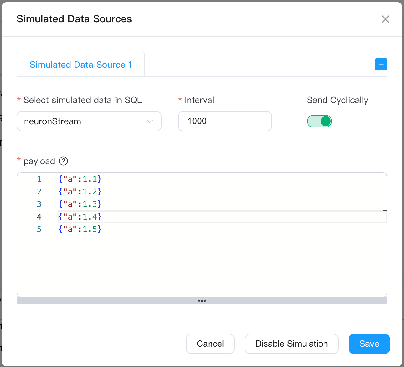This screenshot has width=404, height=367.
Task: Open the neuronStream SQL data dropdown
Action: point(85,121)
